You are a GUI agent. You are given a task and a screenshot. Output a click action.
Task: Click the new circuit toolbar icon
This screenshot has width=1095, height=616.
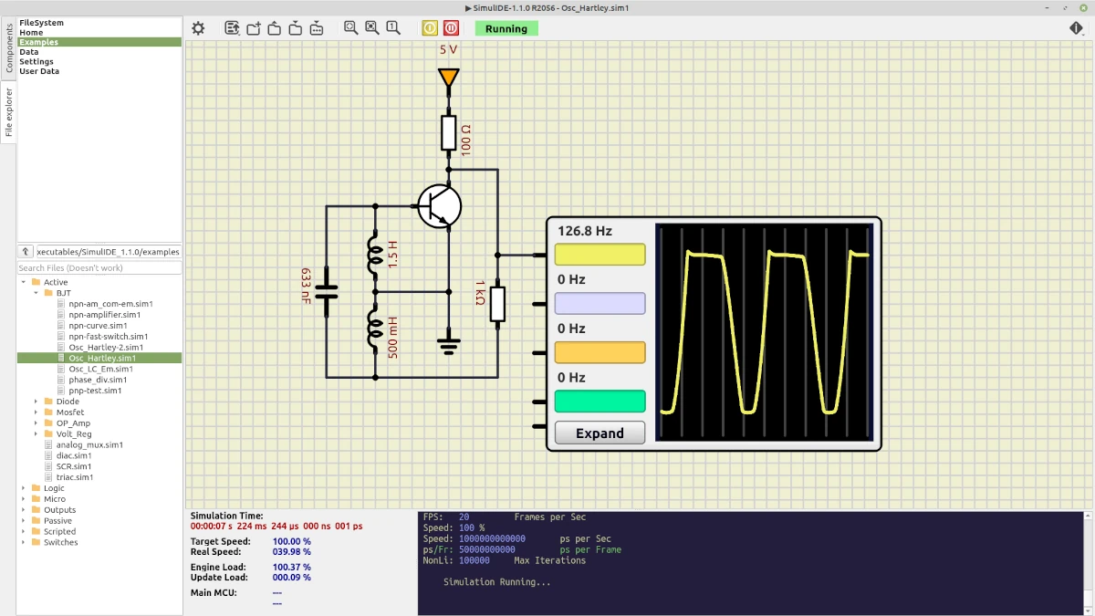(x=254, y=28)
